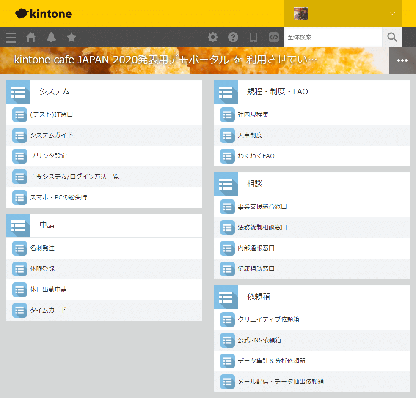This screenshot has height=398, width=416.
Task: Click the app icon beside 事業支援総合窓口
Action: click(227, 207)
